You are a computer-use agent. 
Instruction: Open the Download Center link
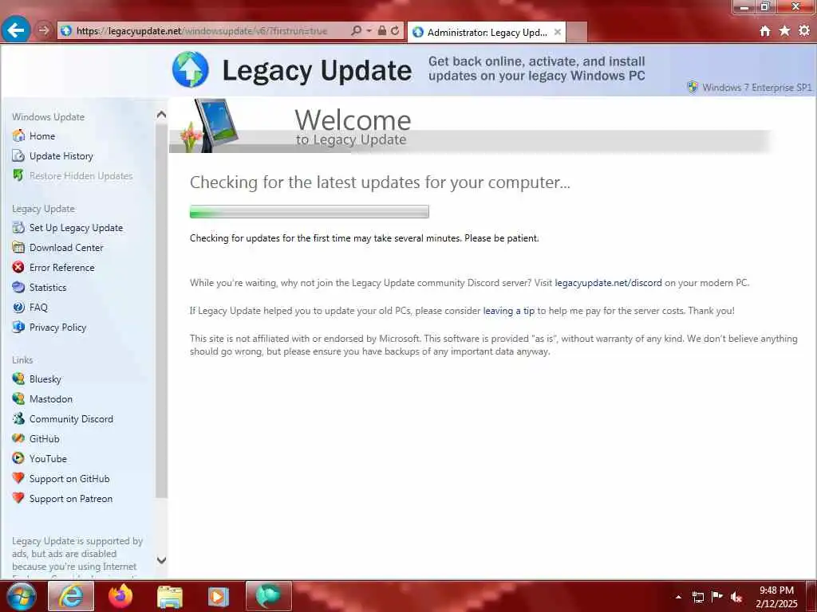coord(66,248)
